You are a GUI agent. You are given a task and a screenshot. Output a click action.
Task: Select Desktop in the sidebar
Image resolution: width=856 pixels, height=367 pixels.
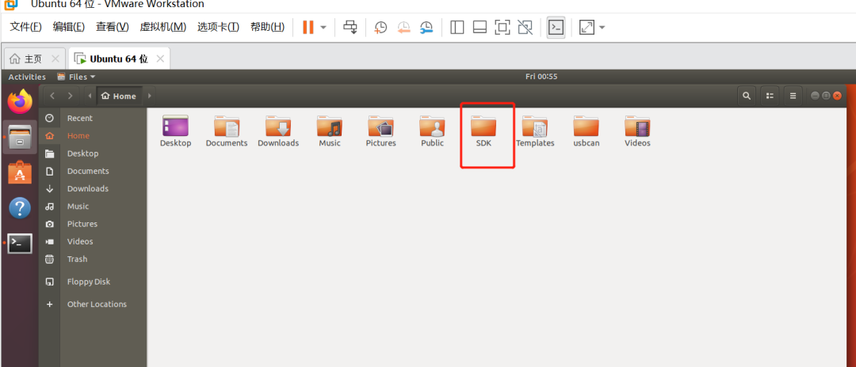[93, 153]
